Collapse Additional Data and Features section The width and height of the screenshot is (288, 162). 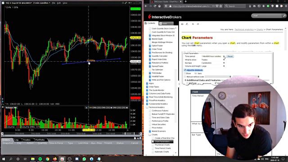coord(185,80)
